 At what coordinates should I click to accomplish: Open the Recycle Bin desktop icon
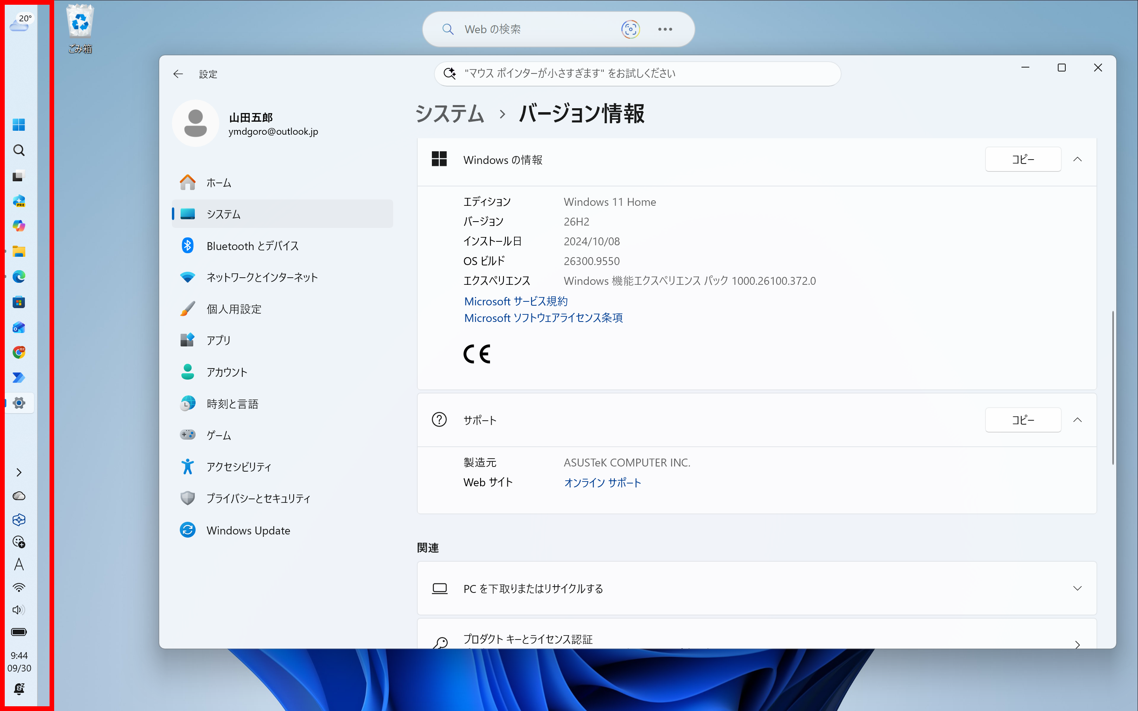point(80,29)
